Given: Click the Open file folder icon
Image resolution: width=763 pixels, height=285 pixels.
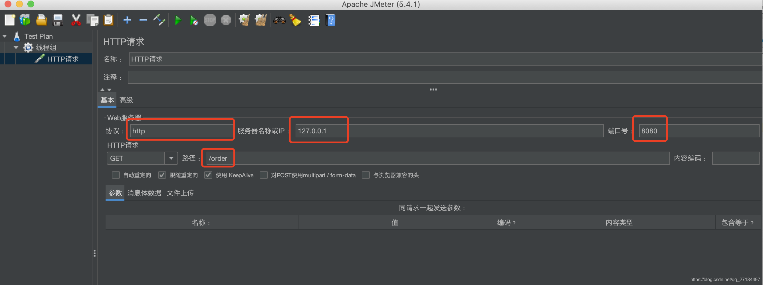Looking at the screenshot, I should (41, 20).
